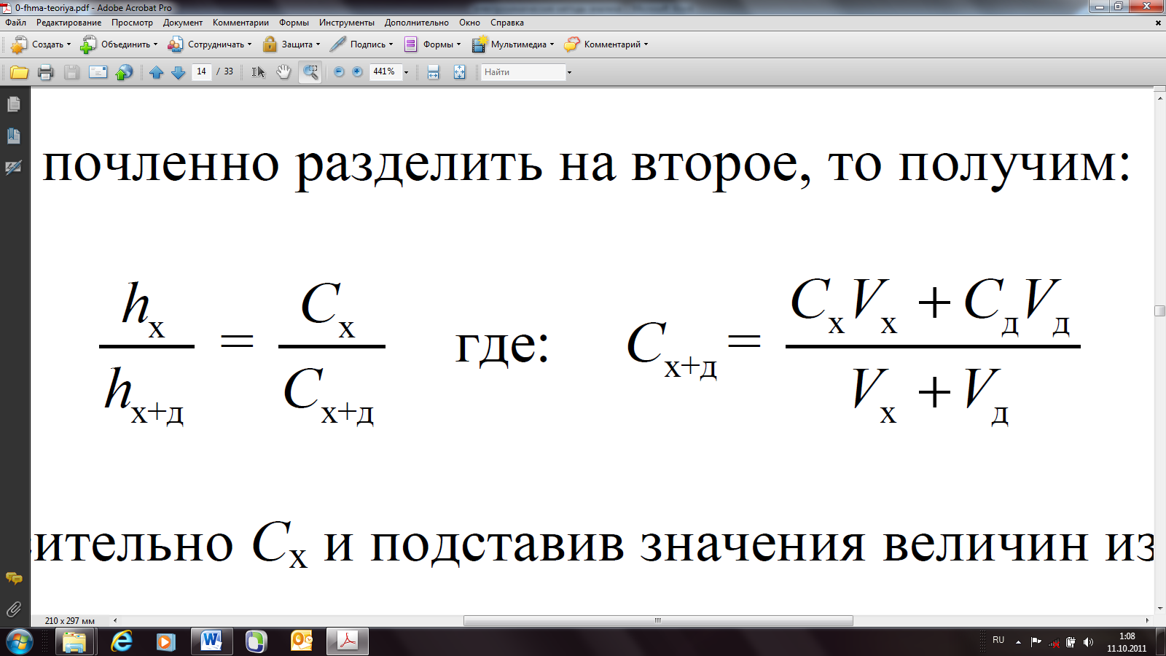Screen dimensions: 1166x656
Task: Open the Найти search options arrow
Action: click(x=569, y=72)
